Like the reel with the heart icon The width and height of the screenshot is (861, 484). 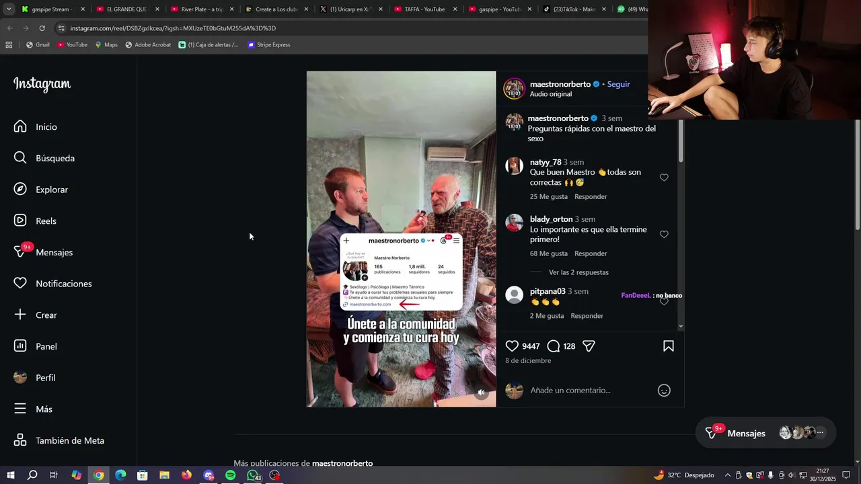[512, 346]
